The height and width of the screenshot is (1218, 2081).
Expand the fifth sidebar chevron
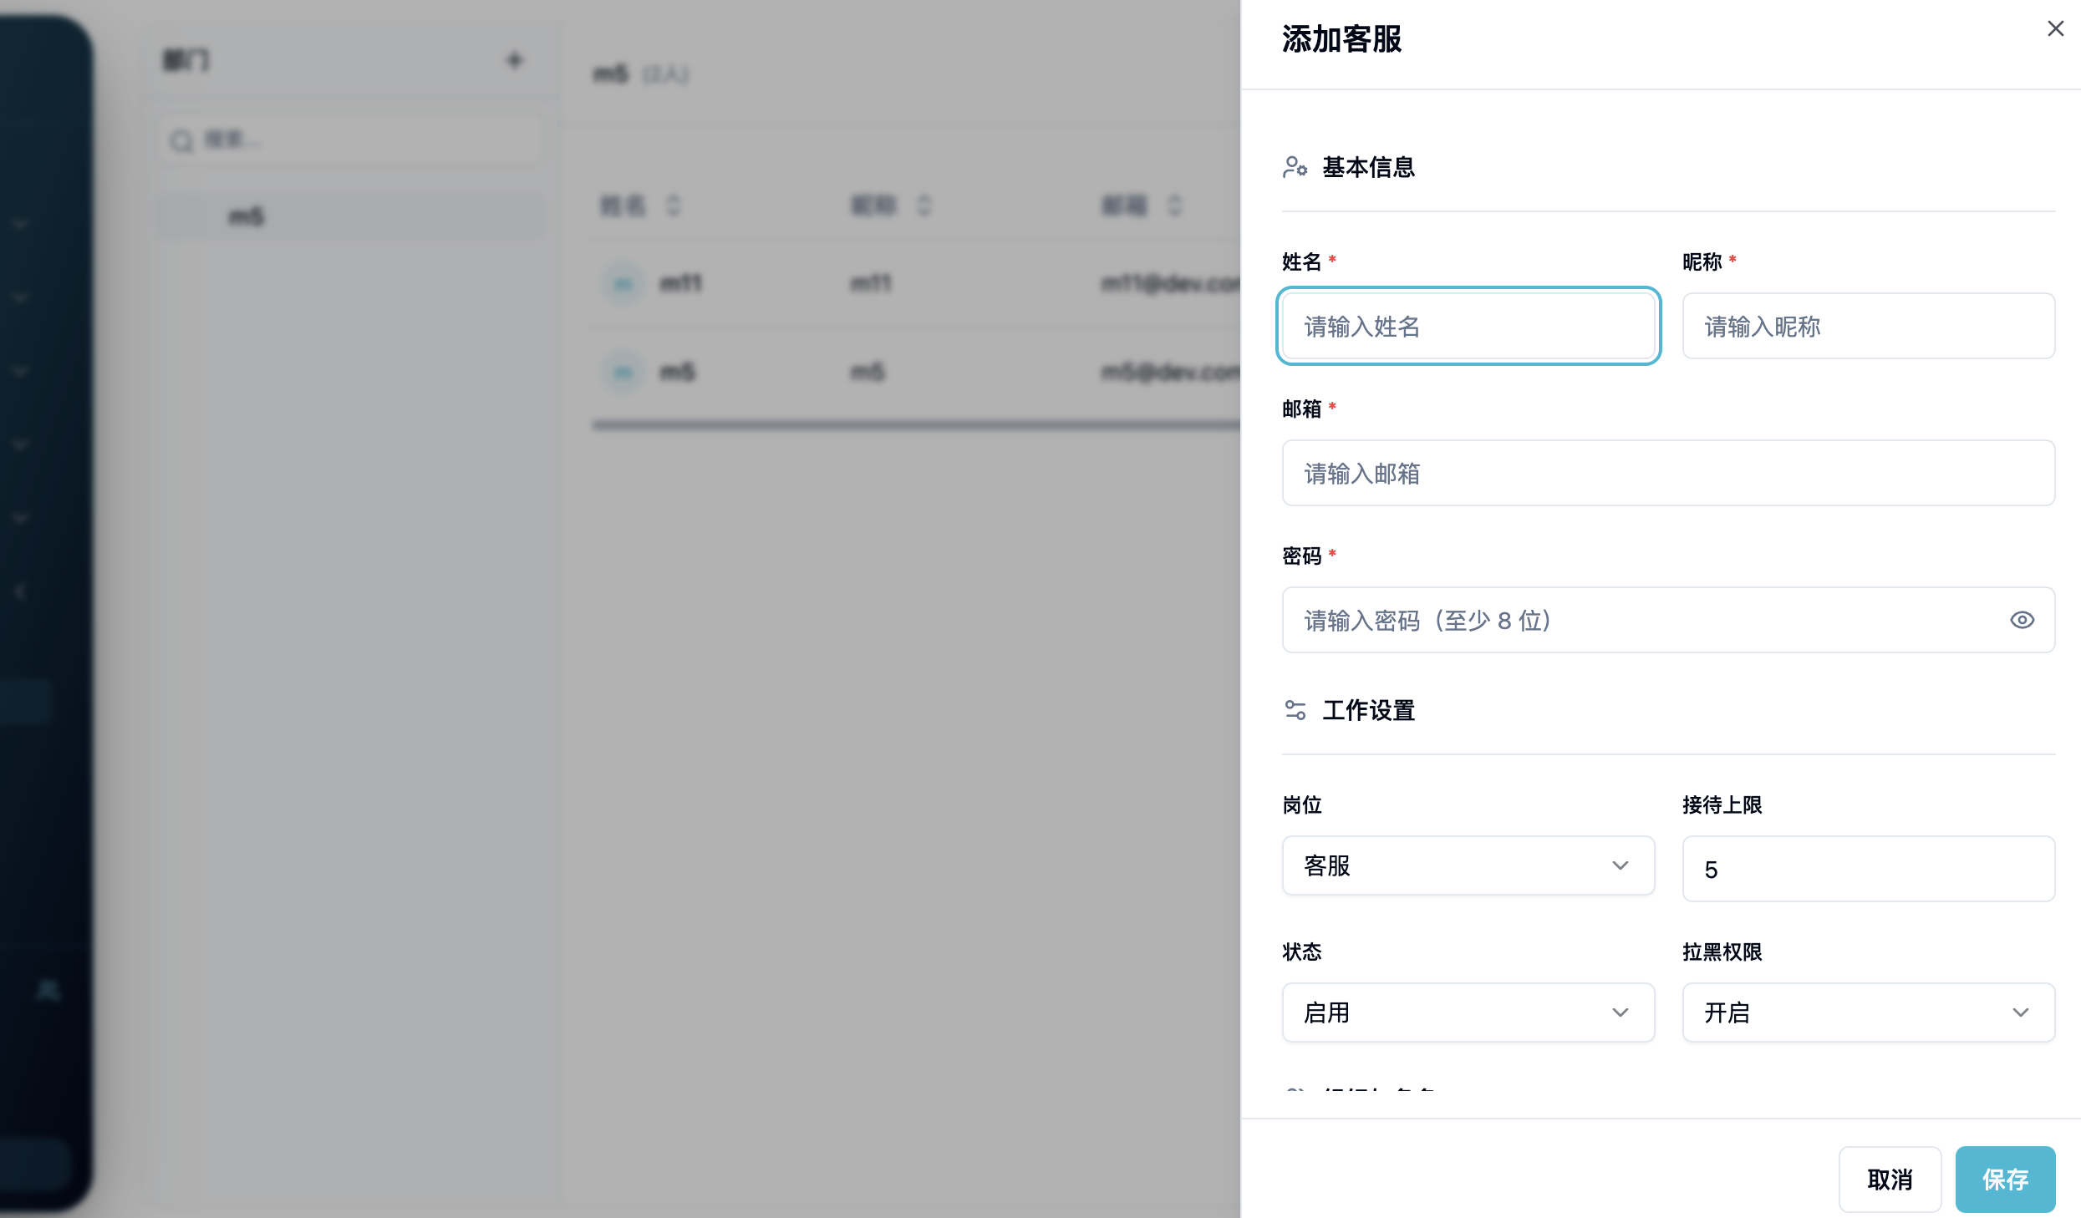pos(21,518)
